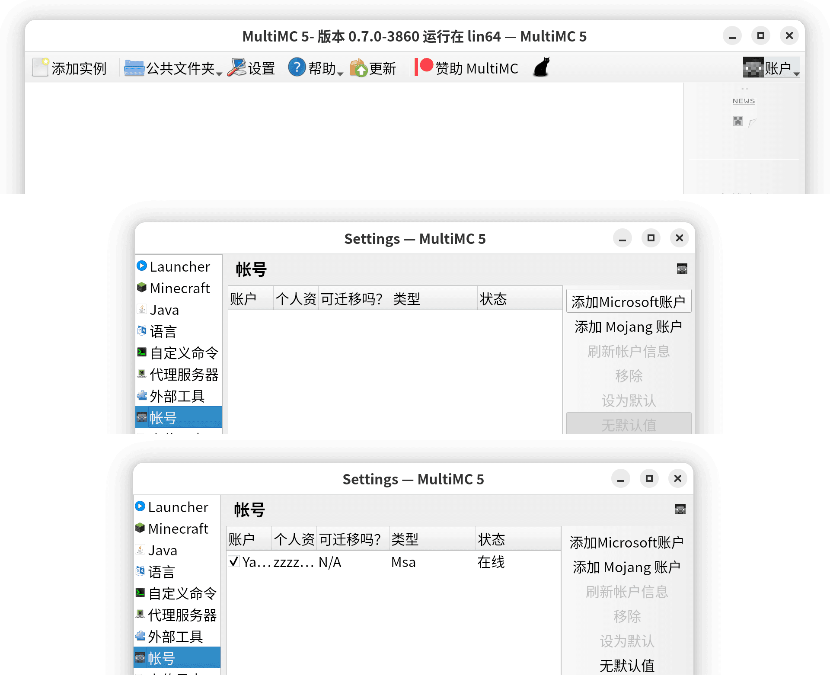Click 类型 column header in upper Settings window
This screenshot has height=692, width=830.
(x=434, y=298)
